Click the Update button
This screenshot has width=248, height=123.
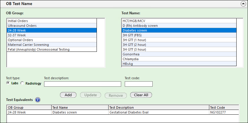[91, 95]
